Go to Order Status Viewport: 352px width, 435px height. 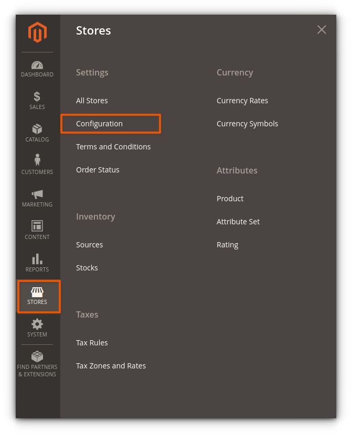98,169
